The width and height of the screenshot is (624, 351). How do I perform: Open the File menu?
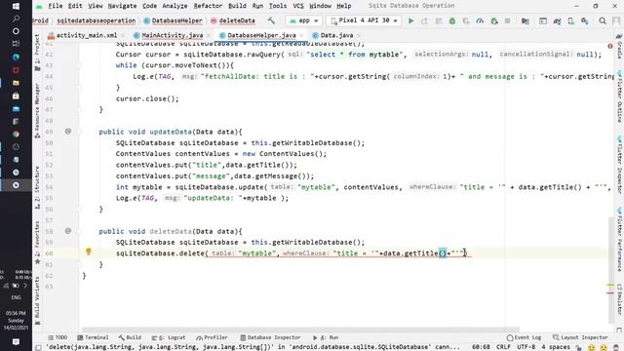pos(55,6)
